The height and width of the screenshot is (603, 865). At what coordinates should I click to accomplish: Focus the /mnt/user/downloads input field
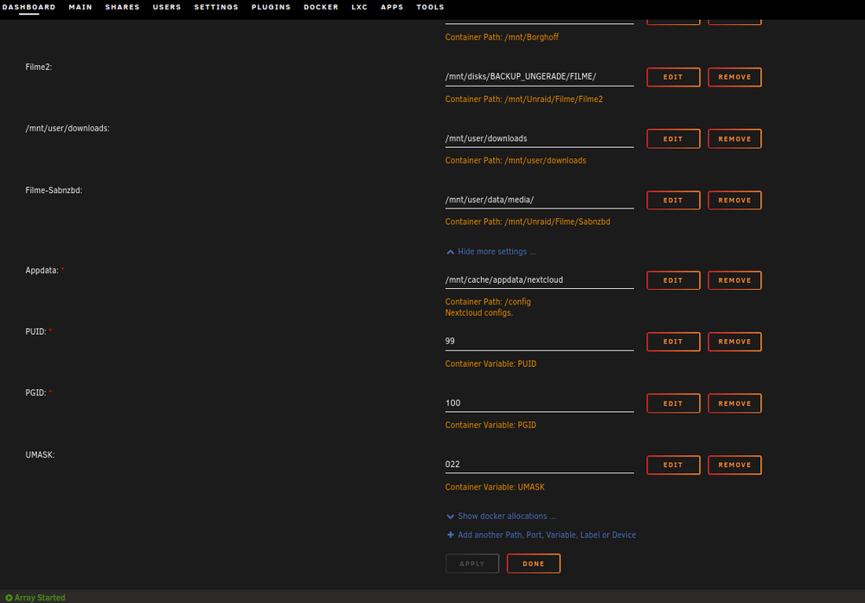click(540, 138)
